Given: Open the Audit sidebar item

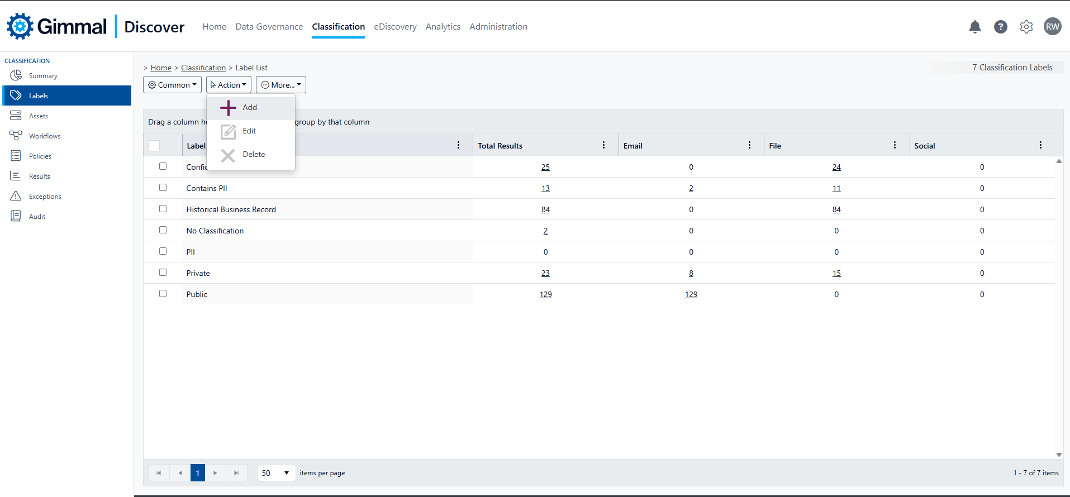Looking at the screenshot, I should 37,217.
